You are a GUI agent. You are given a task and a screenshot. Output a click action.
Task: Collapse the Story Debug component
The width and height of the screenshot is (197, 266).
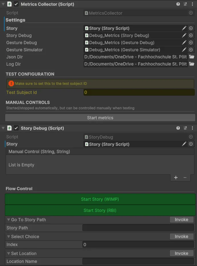(3, 128)
